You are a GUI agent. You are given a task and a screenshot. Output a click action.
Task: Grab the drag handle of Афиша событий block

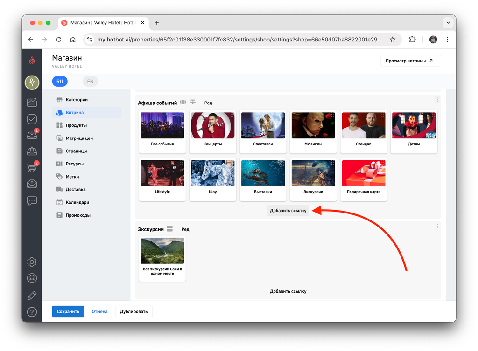click(437, 100)
